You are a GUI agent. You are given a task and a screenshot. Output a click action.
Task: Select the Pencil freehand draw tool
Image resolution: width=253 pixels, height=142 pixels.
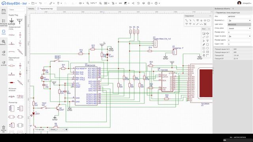[x=204, y=45]
